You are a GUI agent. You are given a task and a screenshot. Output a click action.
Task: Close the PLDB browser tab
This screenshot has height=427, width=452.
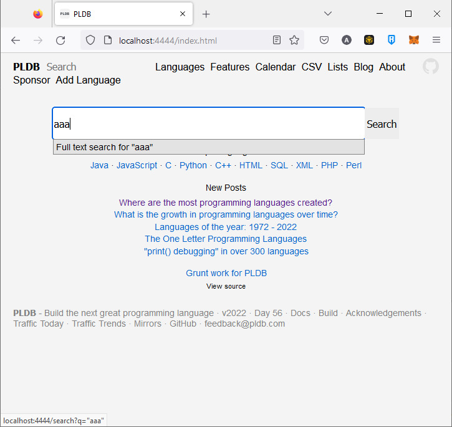[x=183, y=14]
